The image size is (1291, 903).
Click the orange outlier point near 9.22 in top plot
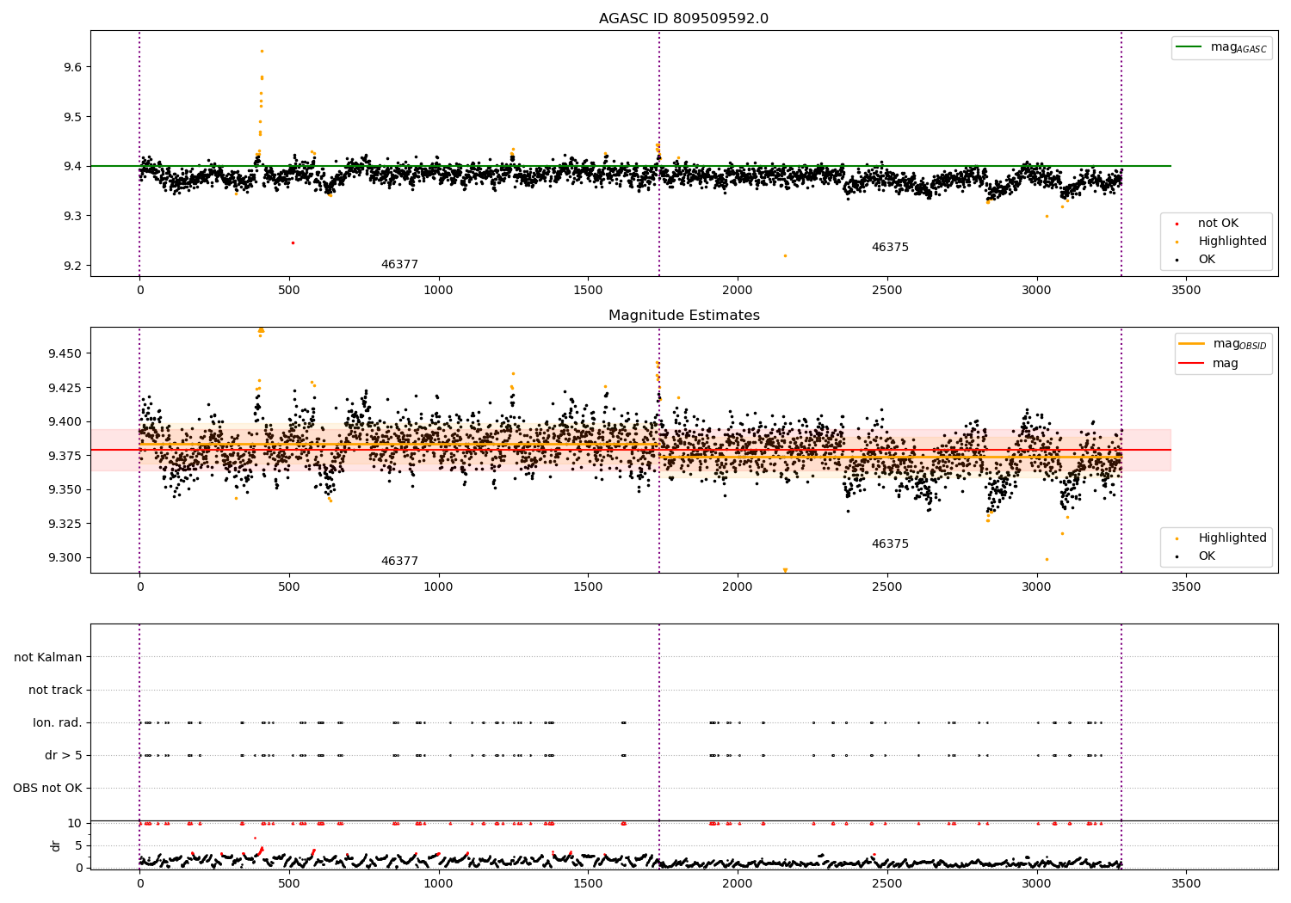click(785, 255)
